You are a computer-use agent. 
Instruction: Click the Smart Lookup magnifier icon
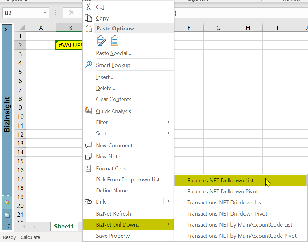click(88, 65)
